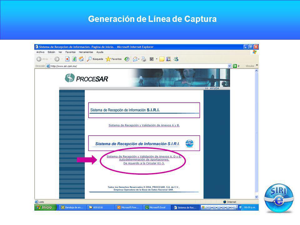The image size is (300, 225).
Task: Open the Favoritos menu
Action: pos(70,52)
